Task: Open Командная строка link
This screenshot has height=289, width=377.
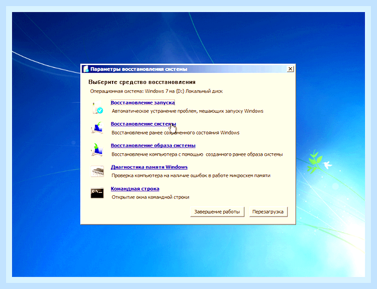Action: [x=135, y=189]
